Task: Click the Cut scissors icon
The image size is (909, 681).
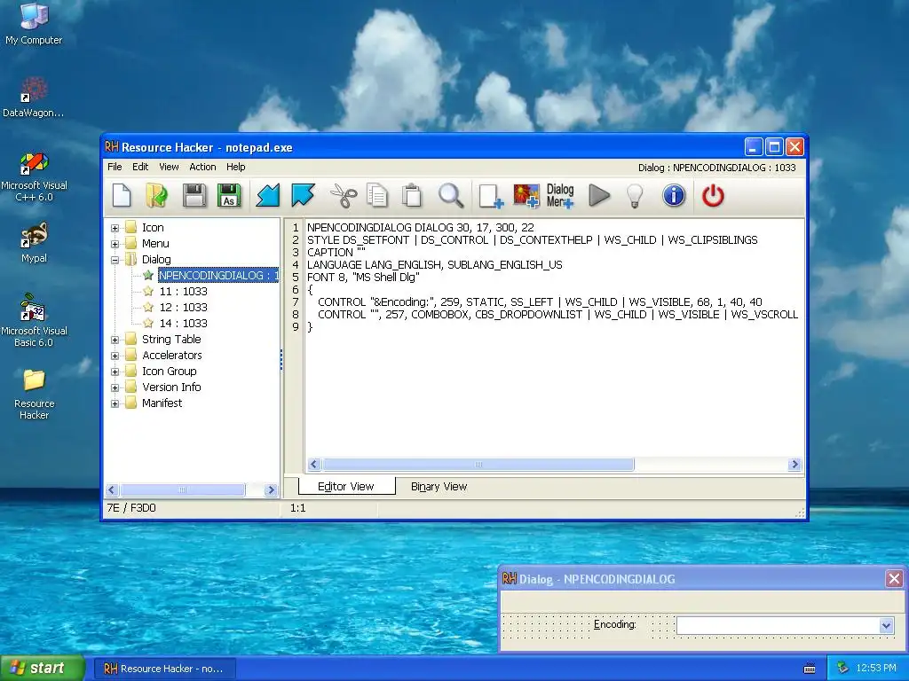Action: coord(344,196)
